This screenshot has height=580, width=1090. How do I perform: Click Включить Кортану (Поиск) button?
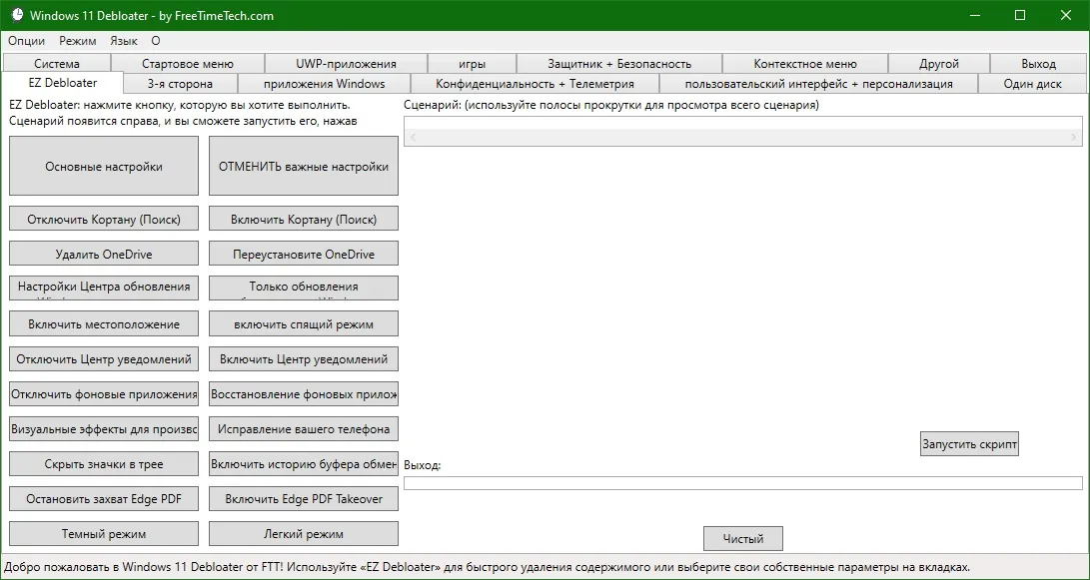coord(304,219)
